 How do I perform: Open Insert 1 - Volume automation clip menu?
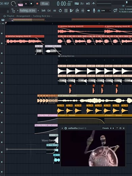point(59,115)
